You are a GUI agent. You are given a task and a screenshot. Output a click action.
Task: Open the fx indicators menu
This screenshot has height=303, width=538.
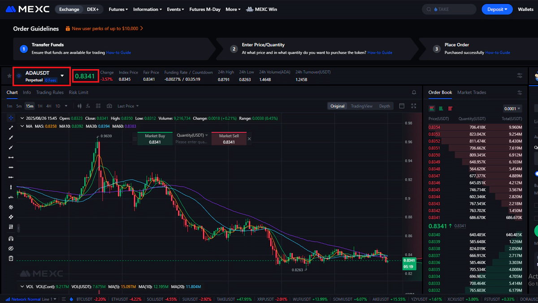88,106
